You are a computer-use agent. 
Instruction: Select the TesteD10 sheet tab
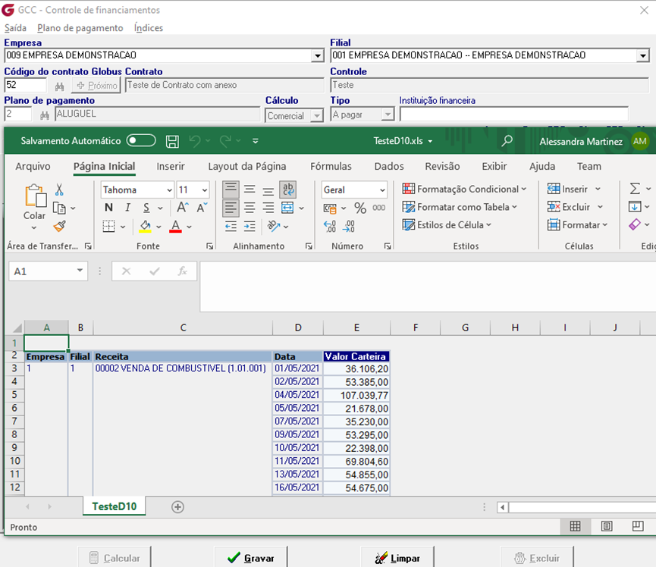pos(115,506)
